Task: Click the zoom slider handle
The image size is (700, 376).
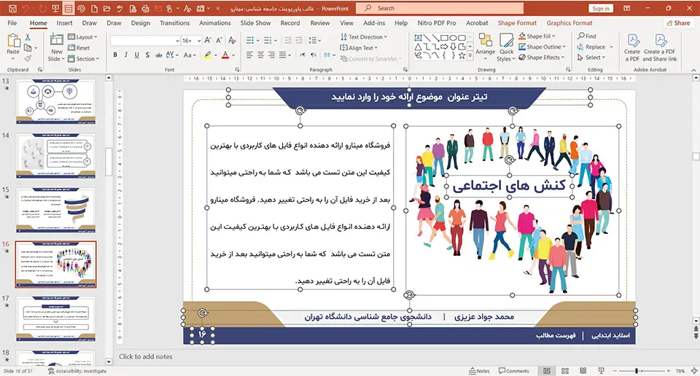Action: click(x=636, y=371)
